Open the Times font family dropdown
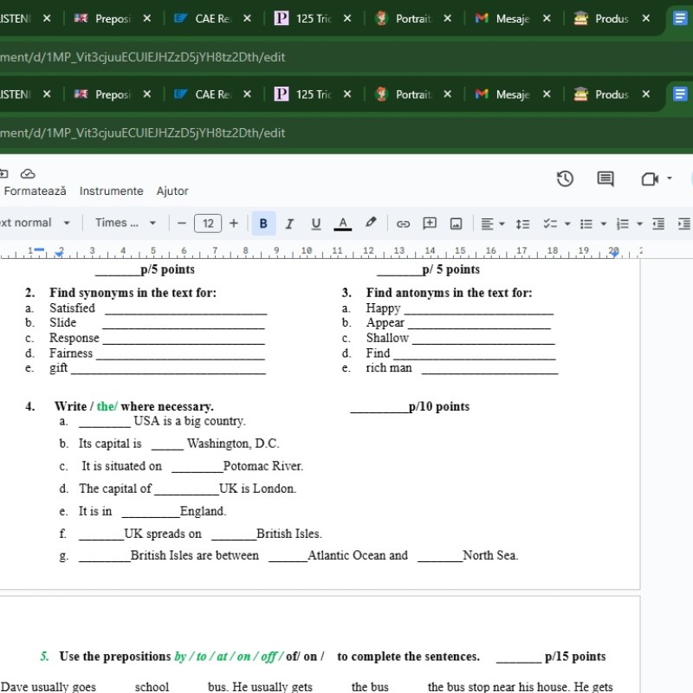The width and height of the screenshot is (693, 693). (x=126, y=223)
